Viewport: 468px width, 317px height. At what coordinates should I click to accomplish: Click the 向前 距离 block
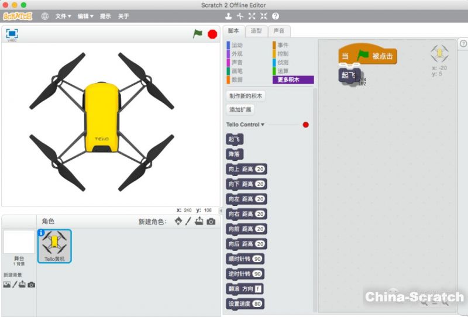coord(246,229)
